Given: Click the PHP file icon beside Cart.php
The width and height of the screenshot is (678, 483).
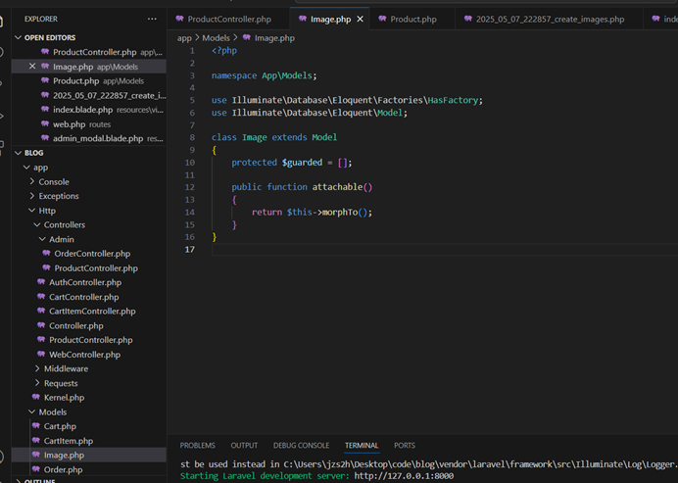Looking at the screenshot, I should tap(34, 426).
